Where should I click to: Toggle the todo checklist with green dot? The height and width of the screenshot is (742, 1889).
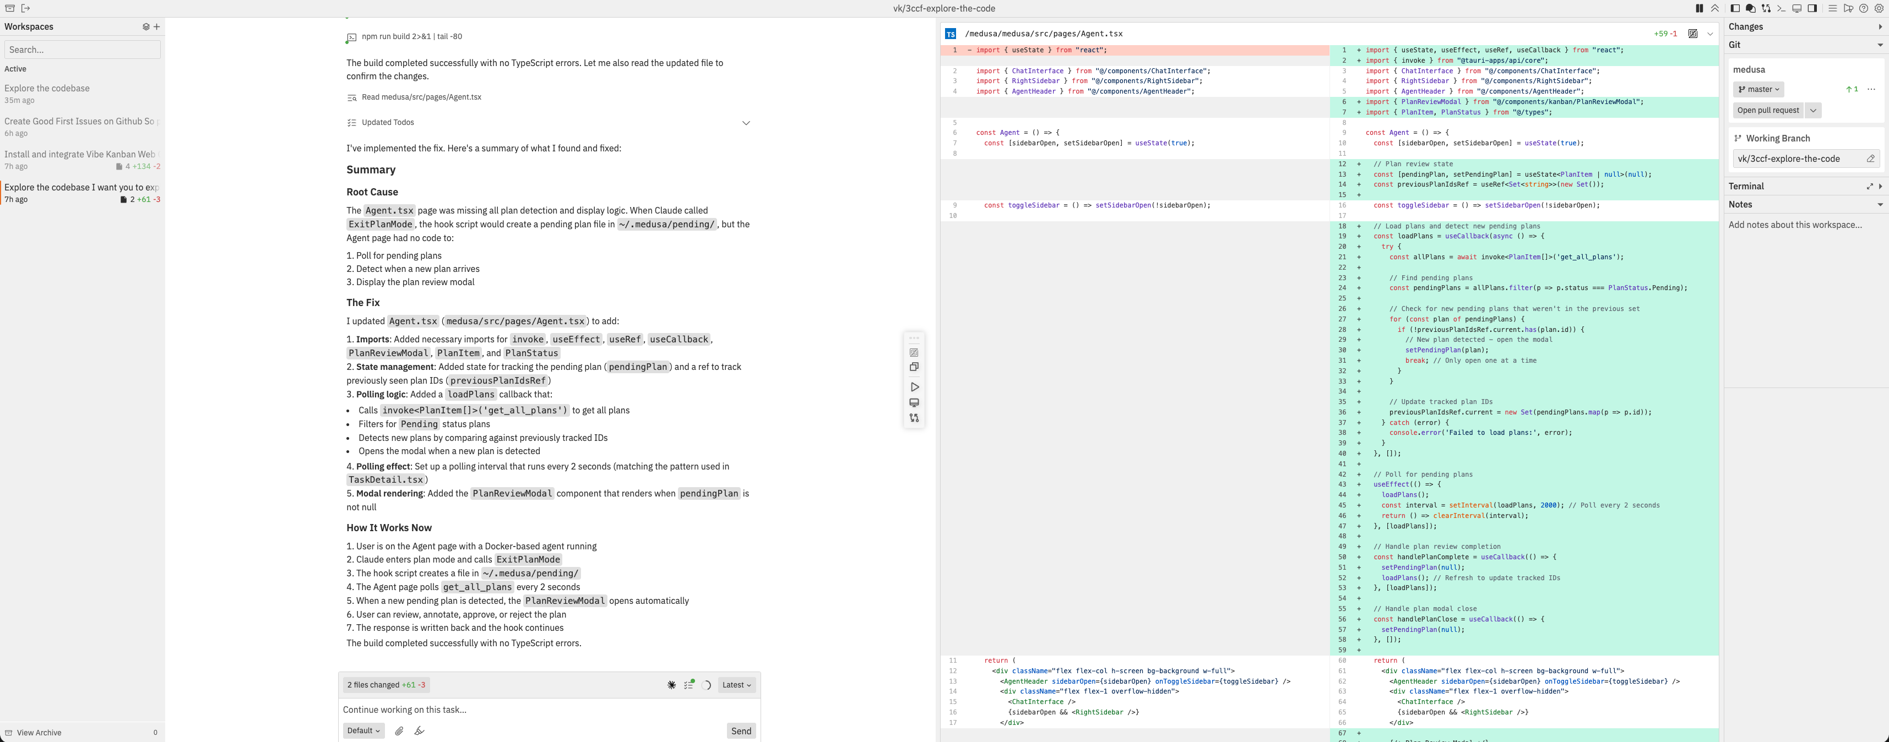click(x=688, y=684)
